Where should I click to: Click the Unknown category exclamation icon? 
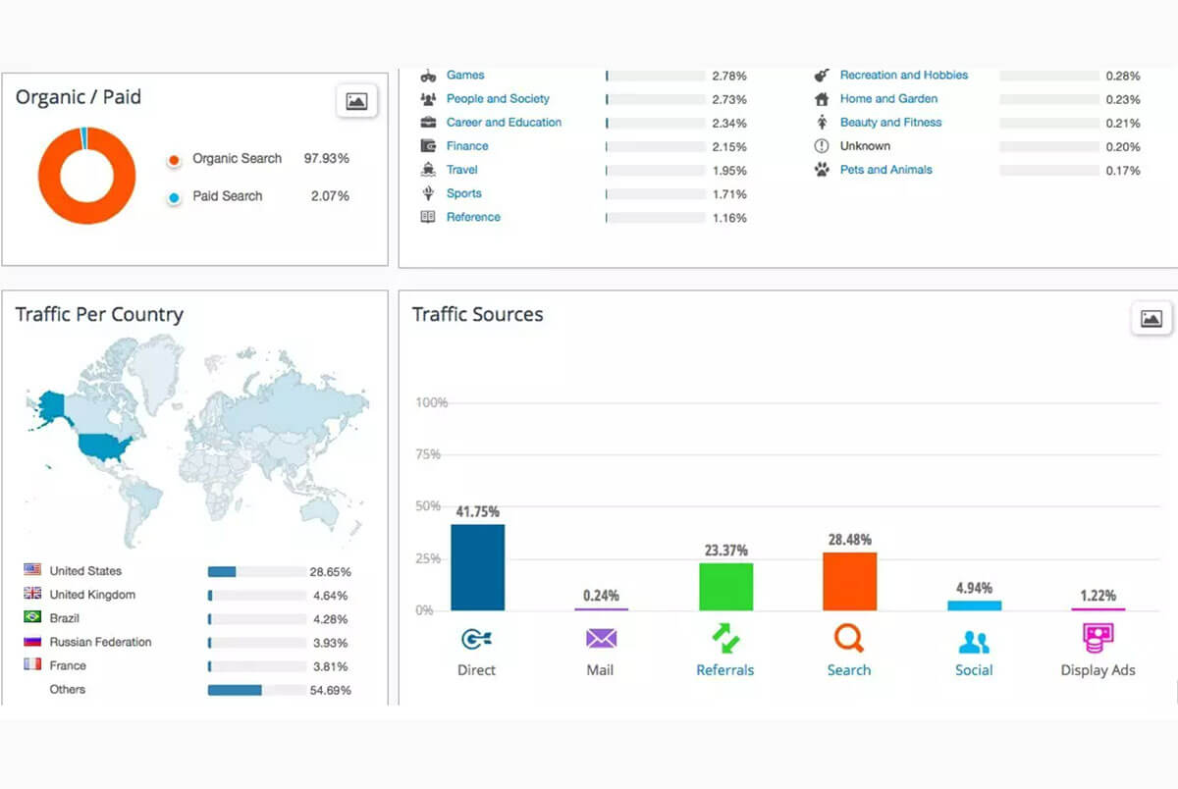pyautogui.click(x=823, y=146)
